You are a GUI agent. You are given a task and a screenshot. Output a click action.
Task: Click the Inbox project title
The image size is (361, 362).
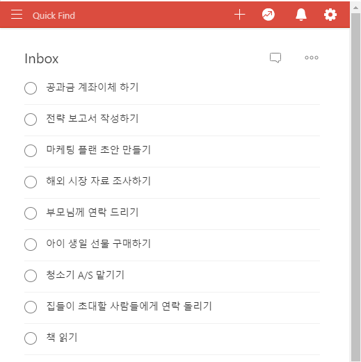(x=42, y=58)
